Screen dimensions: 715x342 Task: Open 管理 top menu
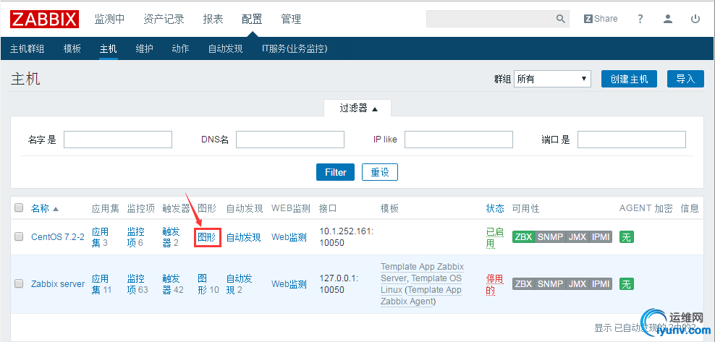(x=291, y=19)
